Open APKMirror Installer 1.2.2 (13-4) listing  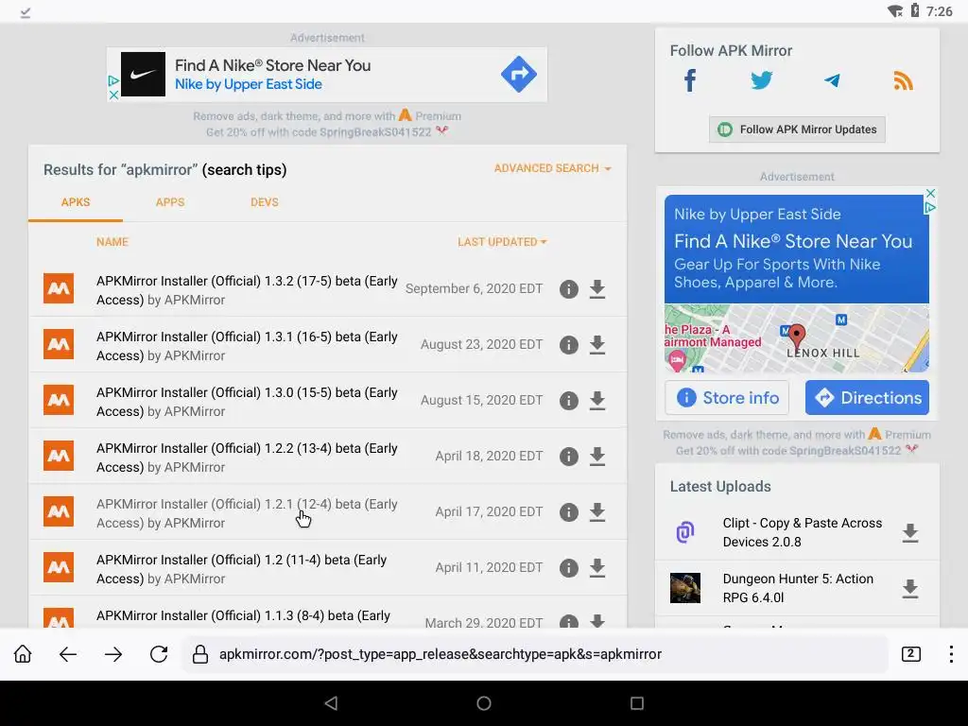[x=247, y=458]
